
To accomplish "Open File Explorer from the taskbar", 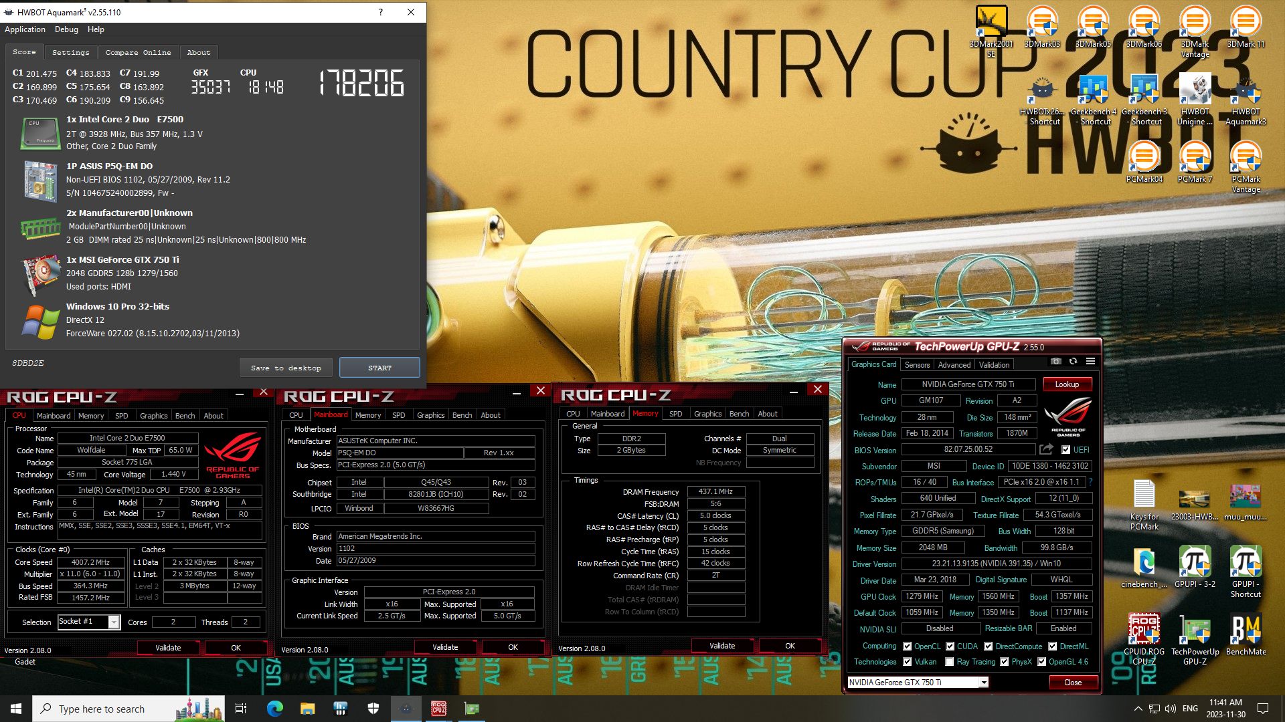I will 307,709.
